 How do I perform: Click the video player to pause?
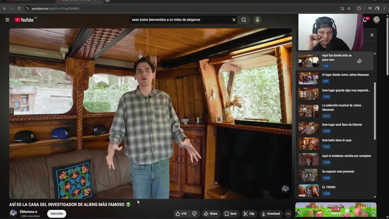point(150,113)
